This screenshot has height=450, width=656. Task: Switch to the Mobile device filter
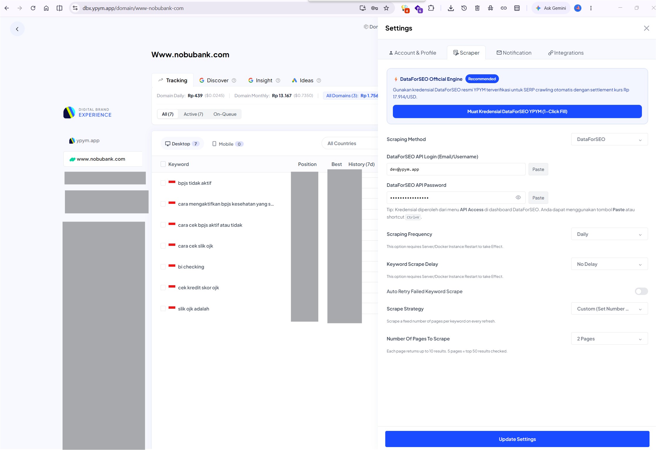coord(228,144)
